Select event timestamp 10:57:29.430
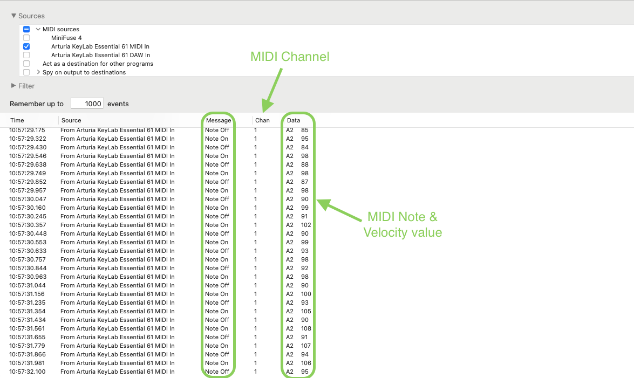 pyautogui.click(x=28, y=147)
